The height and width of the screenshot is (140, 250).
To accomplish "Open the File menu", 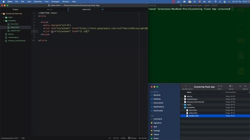I will (16, 2).
